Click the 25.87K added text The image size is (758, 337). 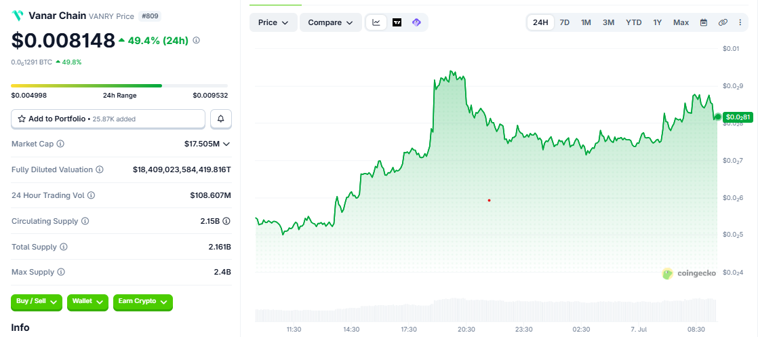pos(115,119)
